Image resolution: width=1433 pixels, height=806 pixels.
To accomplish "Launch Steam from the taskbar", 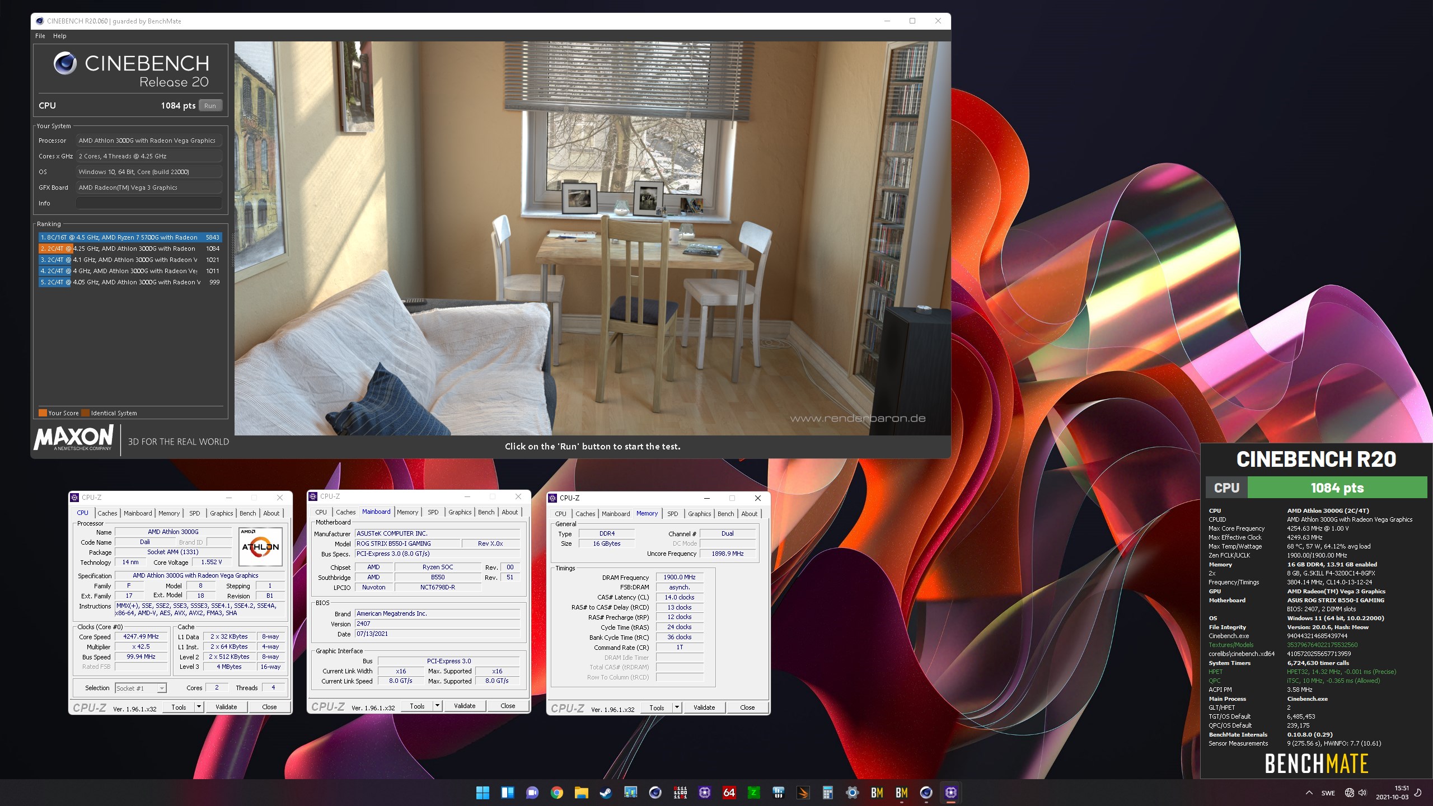I will click(606, 793).
